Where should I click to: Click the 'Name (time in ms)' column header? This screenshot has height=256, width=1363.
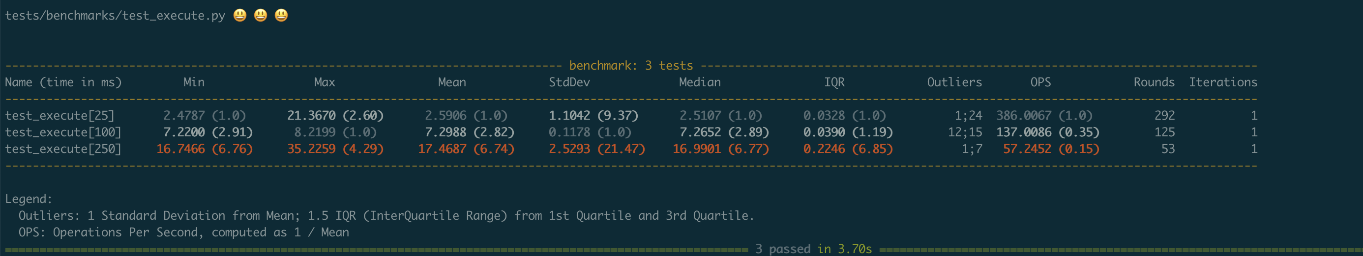[x=63, y=82]
